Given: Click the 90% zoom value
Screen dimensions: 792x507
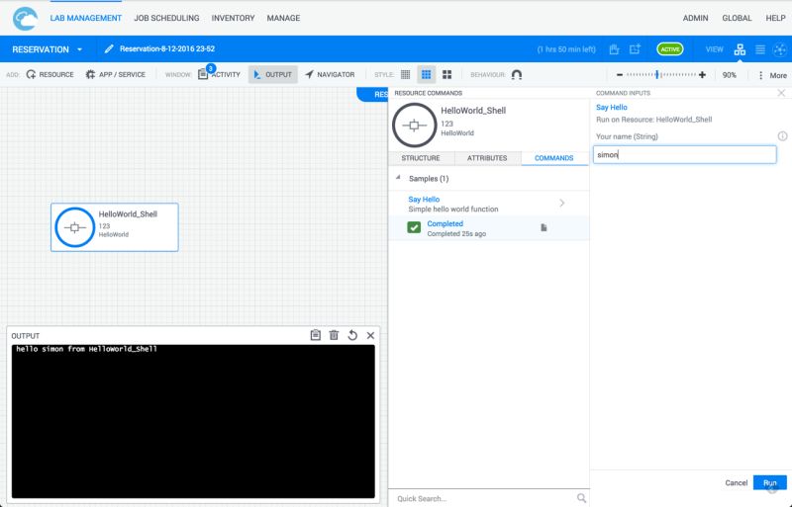Looking at the screenshot, I should [x=729, y=75].
